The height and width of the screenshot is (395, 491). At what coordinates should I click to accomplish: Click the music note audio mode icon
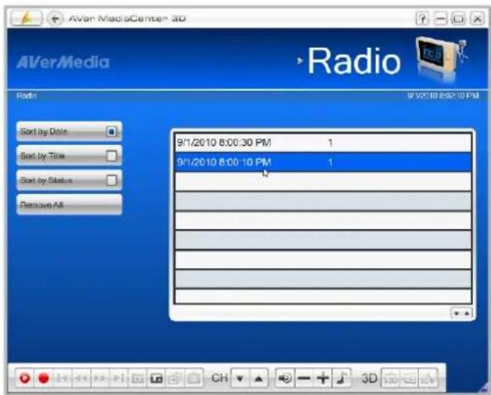[x=342, y=378]
